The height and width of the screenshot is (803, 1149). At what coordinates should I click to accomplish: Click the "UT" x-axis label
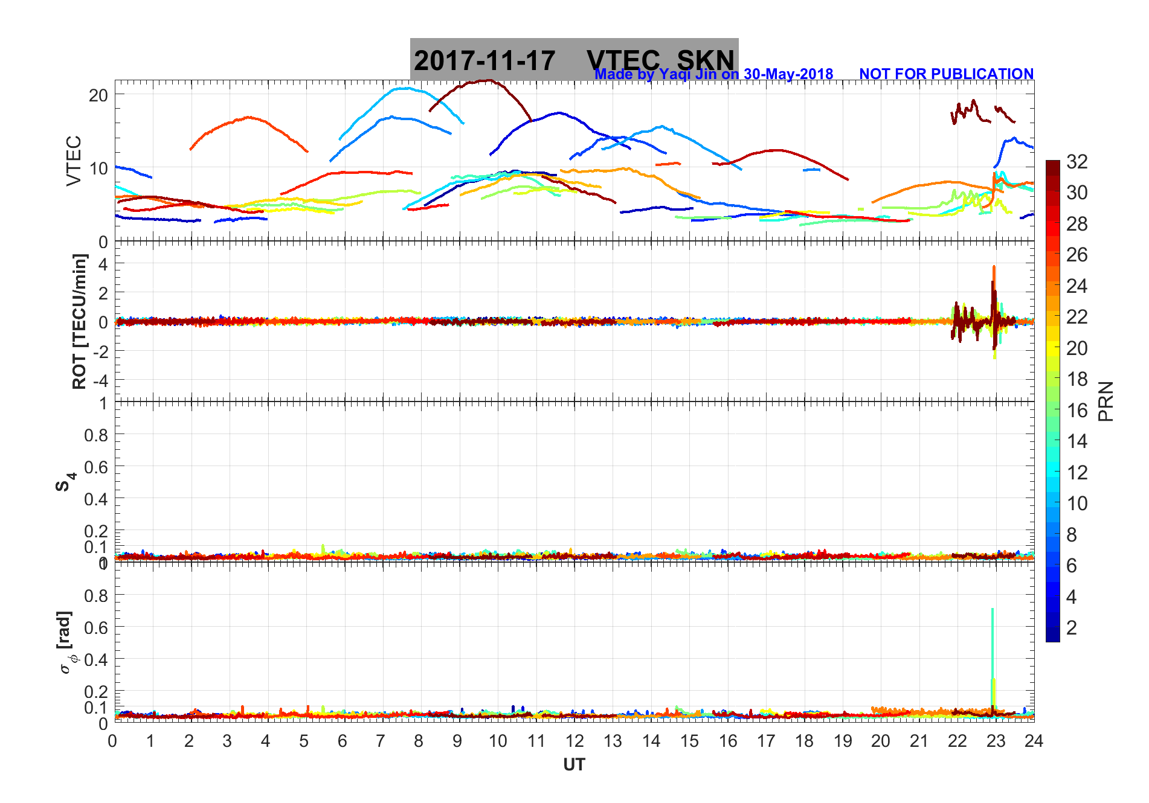(574, 765)
